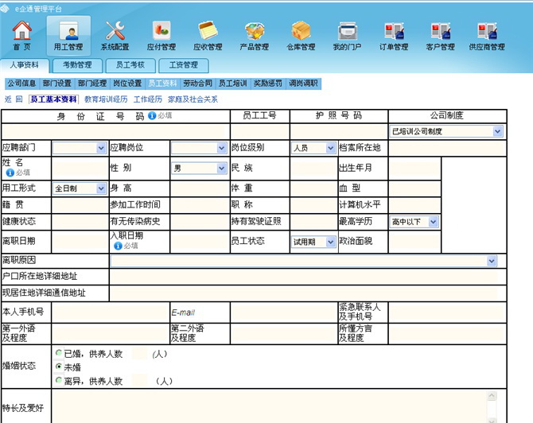Open 员工资料 submenu item

163,83
